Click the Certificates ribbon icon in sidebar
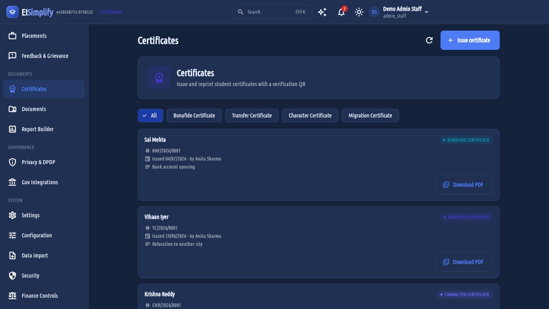The height and width of the screenshot is (309, 549). tap(12, 89)
